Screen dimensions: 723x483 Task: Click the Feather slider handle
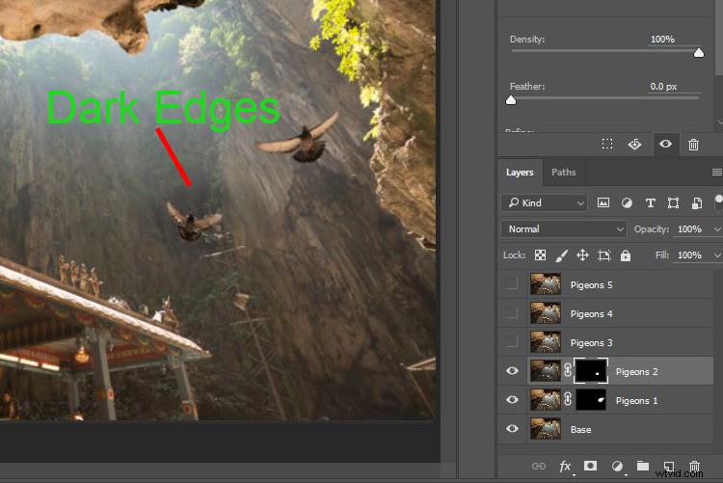(511, 100)
